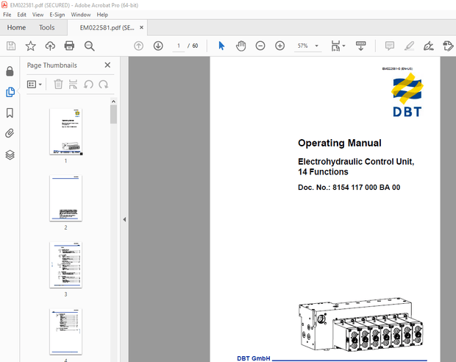Click the Sign document pen icon
The width and height of the screenshot is (456, 362).
click(x=428, y=46)
